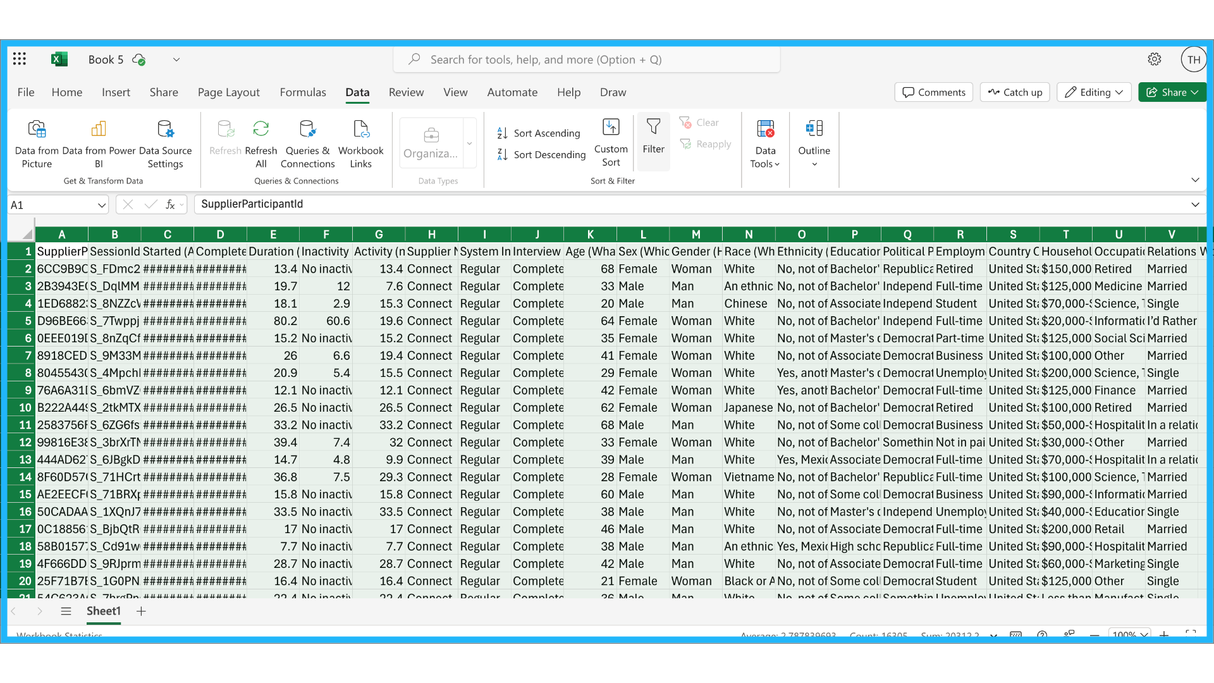Switch to the Review tab
The image size is (1214, 683).
(x=406, y=92)
